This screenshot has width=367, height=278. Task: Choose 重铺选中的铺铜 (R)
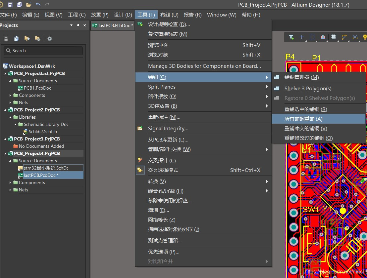click(319, 109)
